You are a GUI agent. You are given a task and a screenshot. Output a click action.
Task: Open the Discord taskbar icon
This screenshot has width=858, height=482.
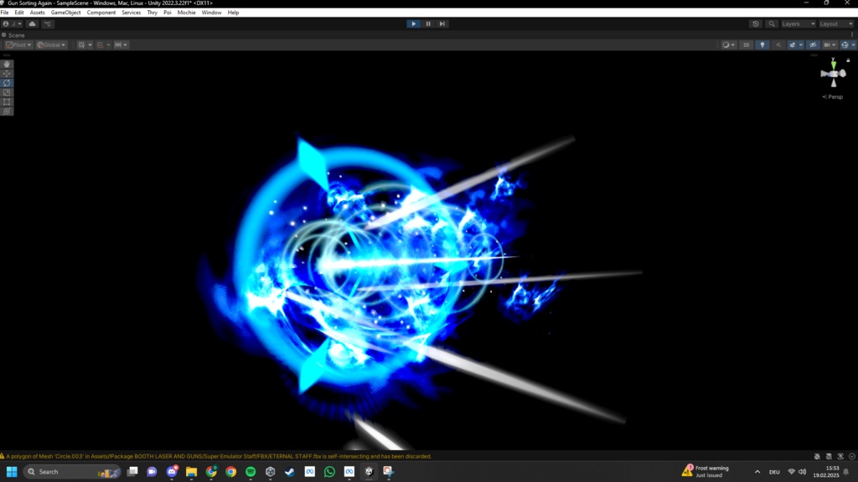tap(172, 471)
